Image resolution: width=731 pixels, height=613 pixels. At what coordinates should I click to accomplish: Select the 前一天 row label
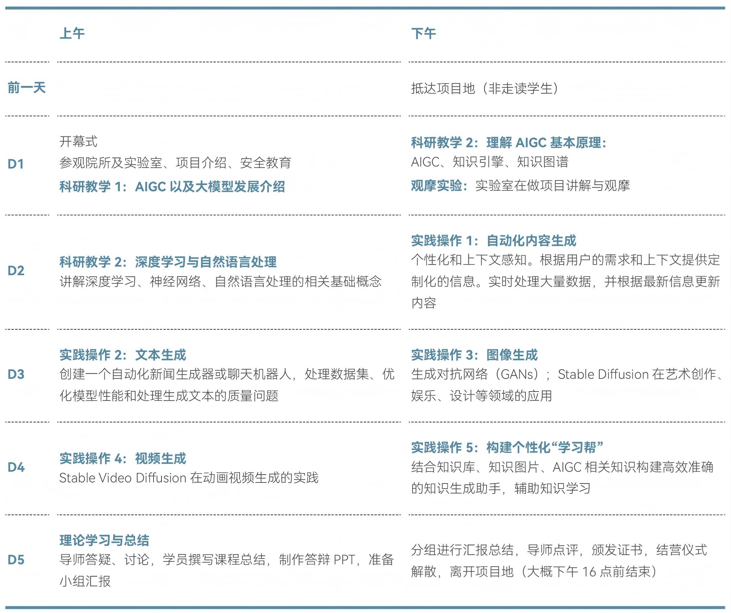[x=27, y=88]
